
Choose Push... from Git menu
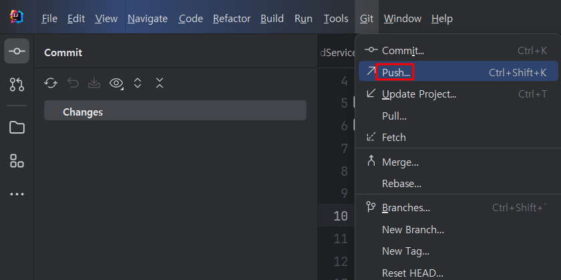tap(458, 71)
